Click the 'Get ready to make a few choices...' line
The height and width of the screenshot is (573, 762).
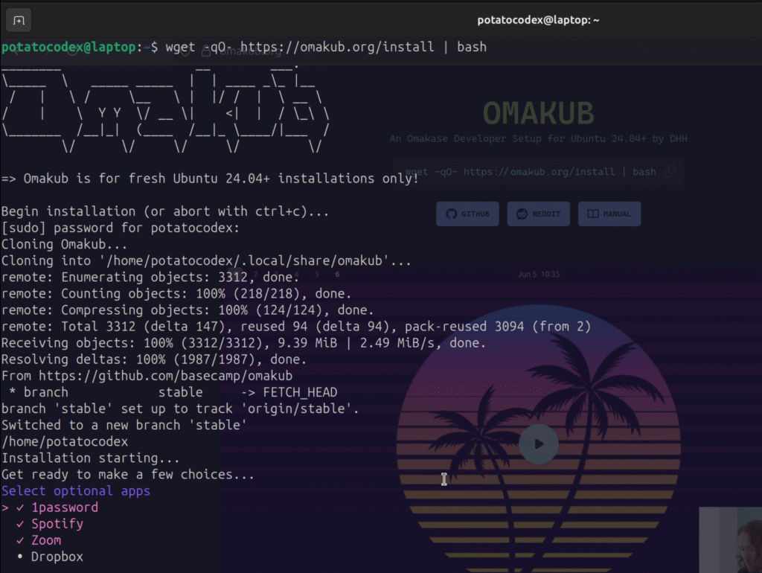pos(128,474)
